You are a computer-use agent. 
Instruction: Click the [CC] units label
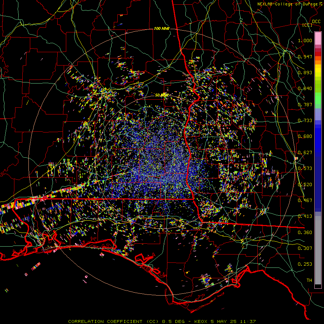[x=307, y=25]
